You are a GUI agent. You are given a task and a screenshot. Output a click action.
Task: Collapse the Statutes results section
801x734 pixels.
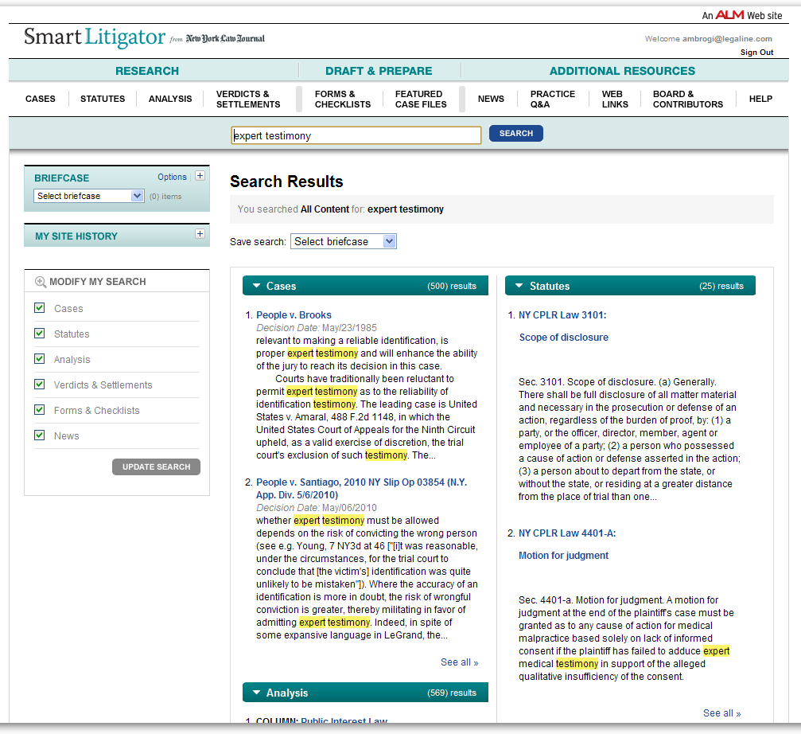click(x=519, y=286)
